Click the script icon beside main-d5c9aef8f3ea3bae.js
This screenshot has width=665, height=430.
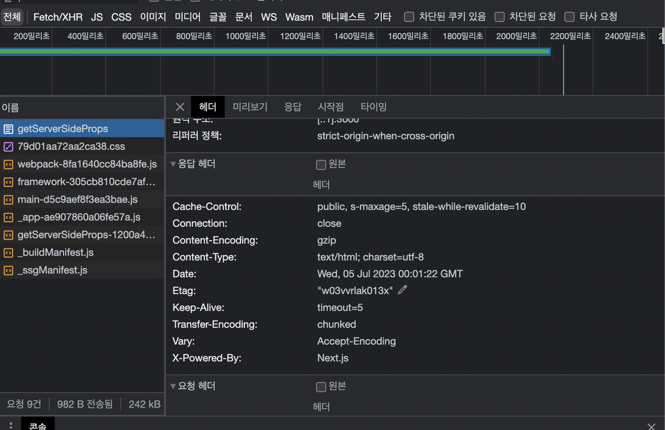tap(8, 200)
